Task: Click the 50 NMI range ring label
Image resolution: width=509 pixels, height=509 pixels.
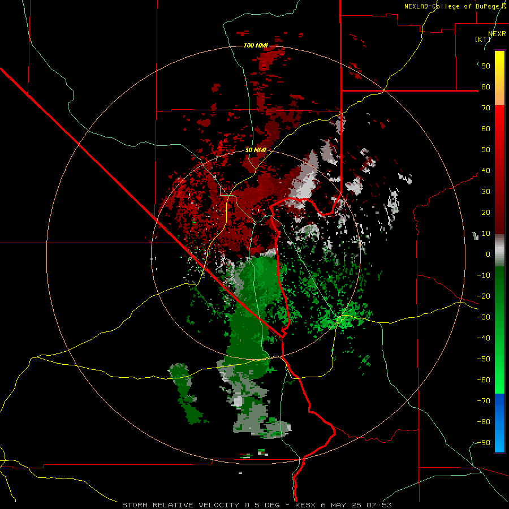Action: click(256, 150)
